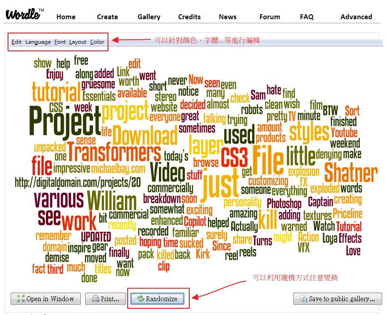The width and height of the screenshot is (387, 315).
Task: Open the News page
Action: [228, 17]
